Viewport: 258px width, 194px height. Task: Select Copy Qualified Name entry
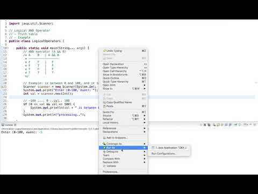[124, 102]
